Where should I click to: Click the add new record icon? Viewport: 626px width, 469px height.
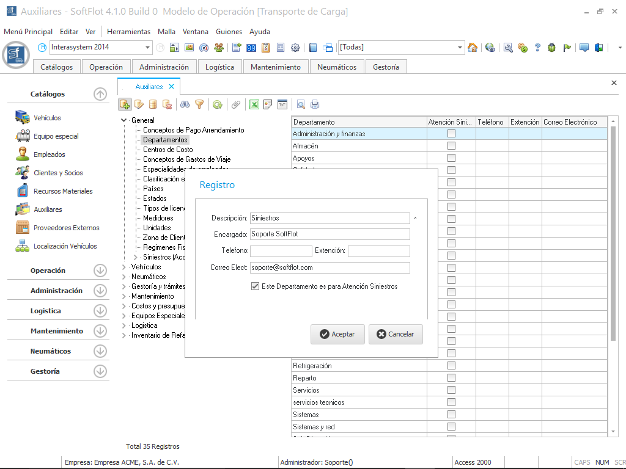click(125, 104)
